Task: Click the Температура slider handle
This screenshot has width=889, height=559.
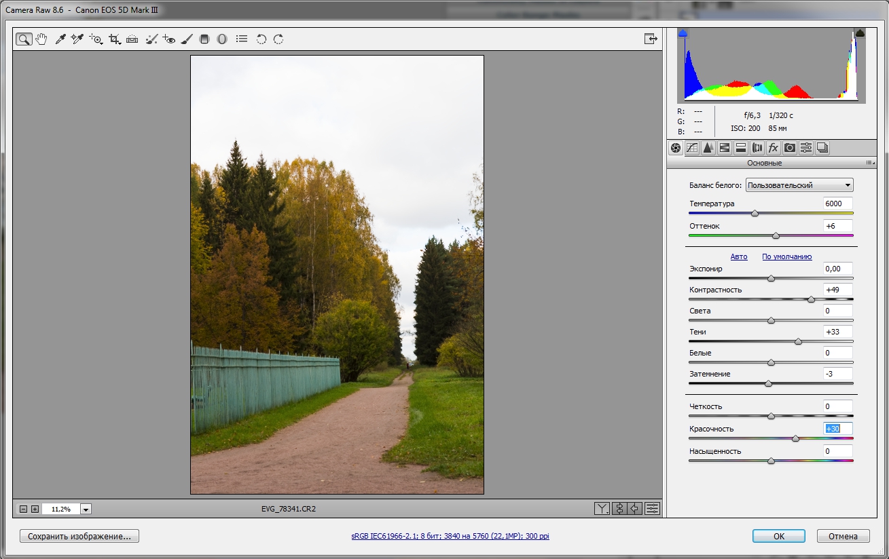Action: pos(755,213)
